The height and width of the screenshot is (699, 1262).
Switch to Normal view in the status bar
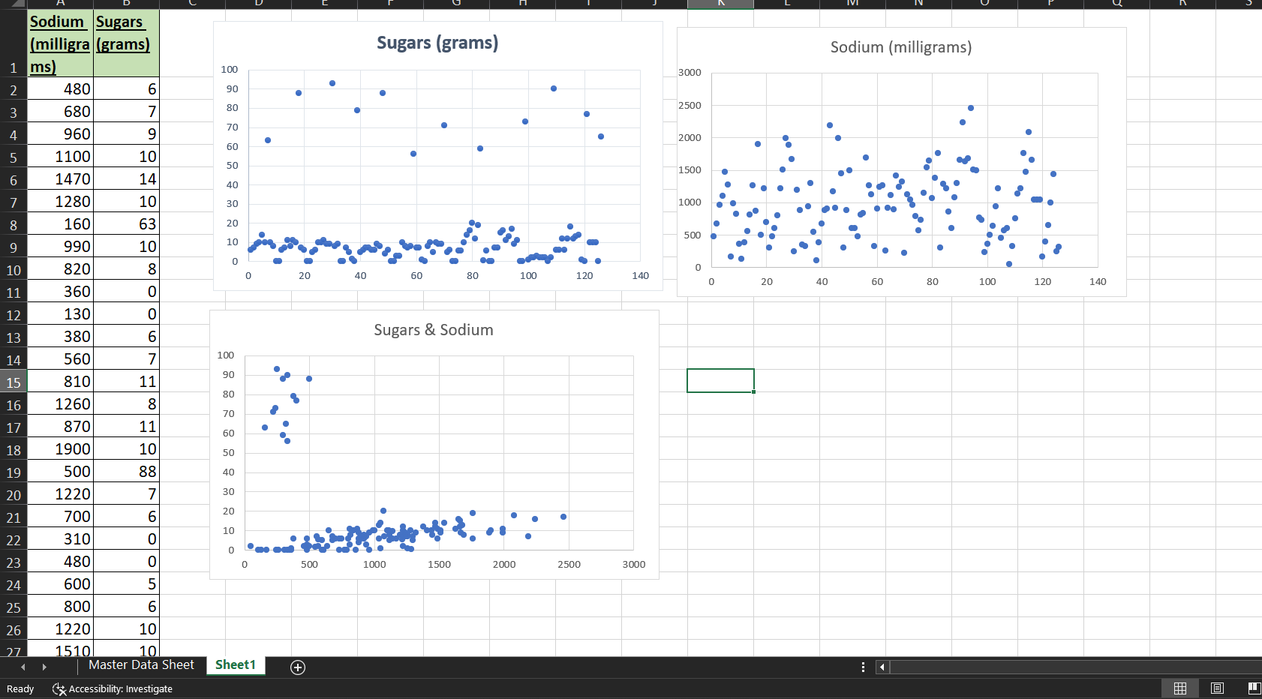(x=1180, y=688)
